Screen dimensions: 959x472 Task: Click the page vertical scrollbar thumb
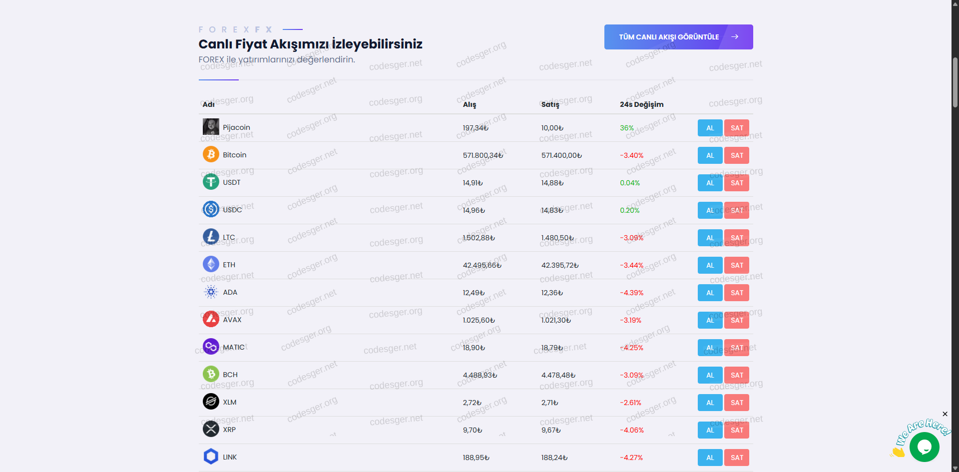(955, 82)
